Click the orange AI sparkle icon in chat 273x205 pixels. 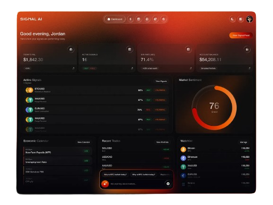[105, 184]
